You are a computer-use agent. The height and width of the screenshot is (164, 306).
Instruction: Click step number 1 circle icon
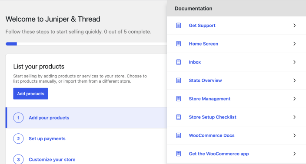(18, 118)
